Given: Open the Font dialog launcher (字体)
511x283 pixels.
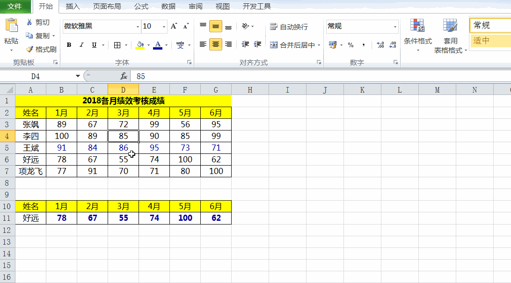Looking at the screenshot, I should pyautogui.click(x=189, y=62).
